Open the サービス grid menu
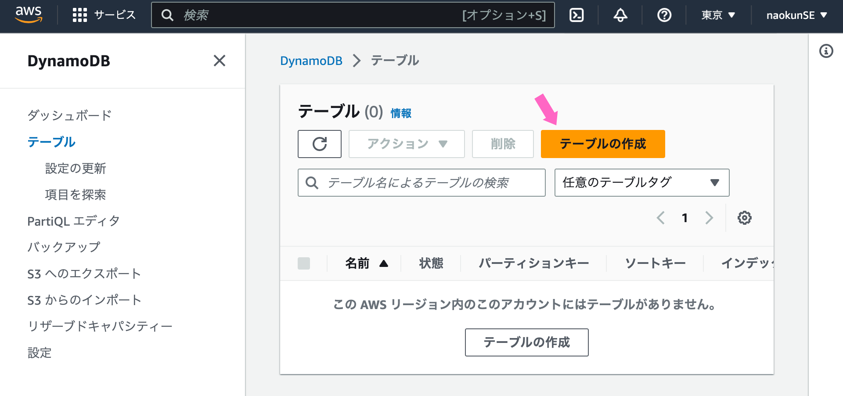Viewport: 843px width, 396px height. [104, 15]
